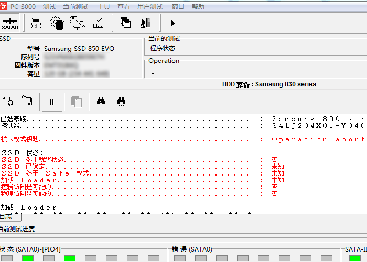367x262 pixels.
Task: Click the binoculars find icon
Action: coord(101,101)
